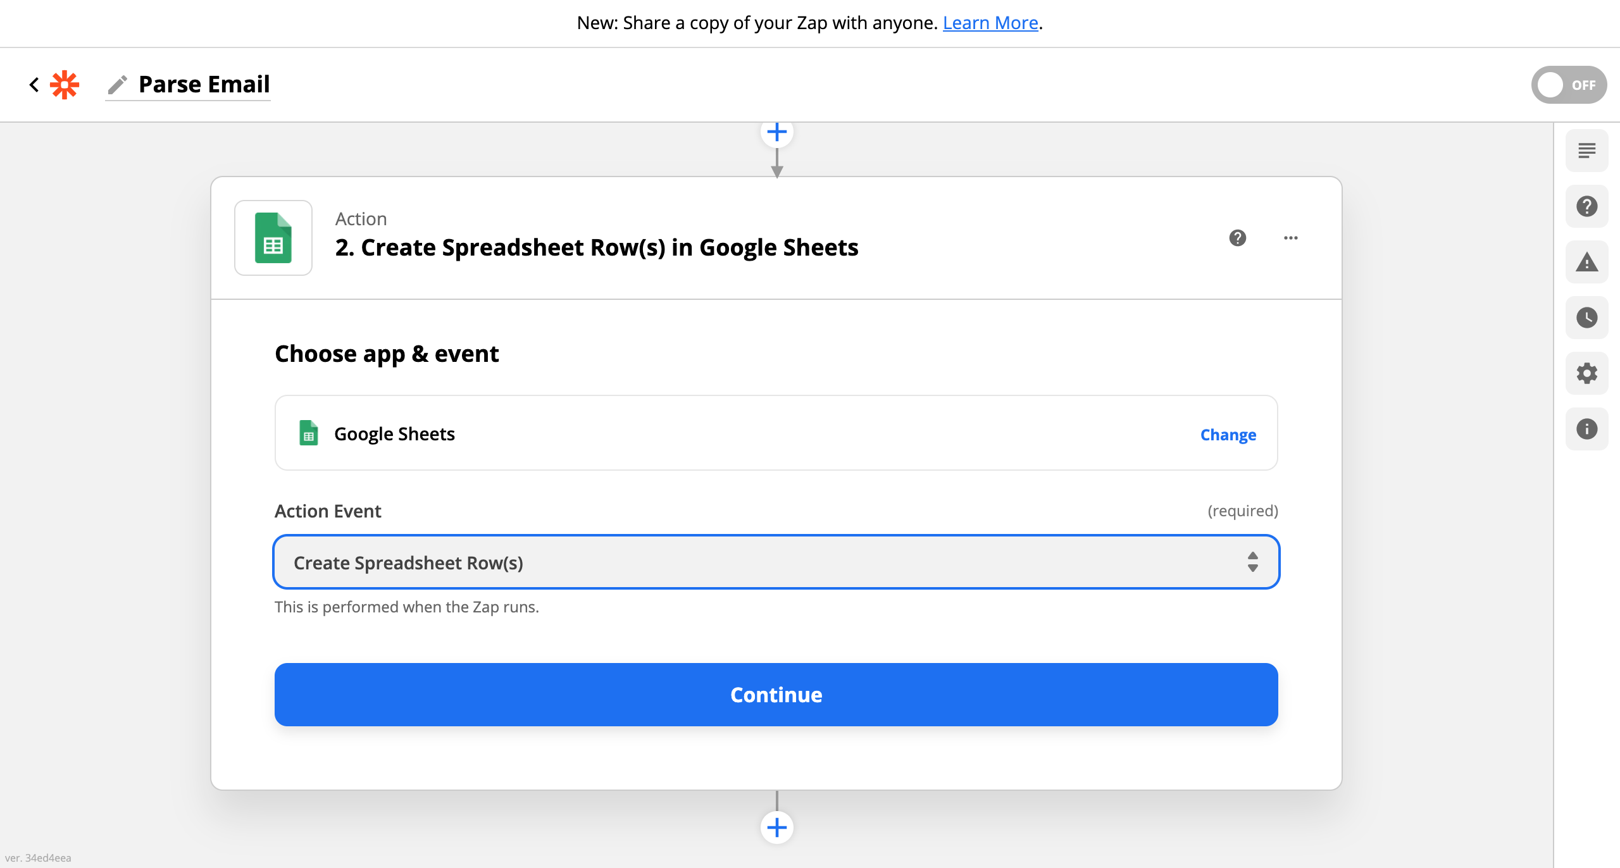Click the question mark help icon on action card
The width and height of the screenshot is (1620, 868).
pos(1238,238)
